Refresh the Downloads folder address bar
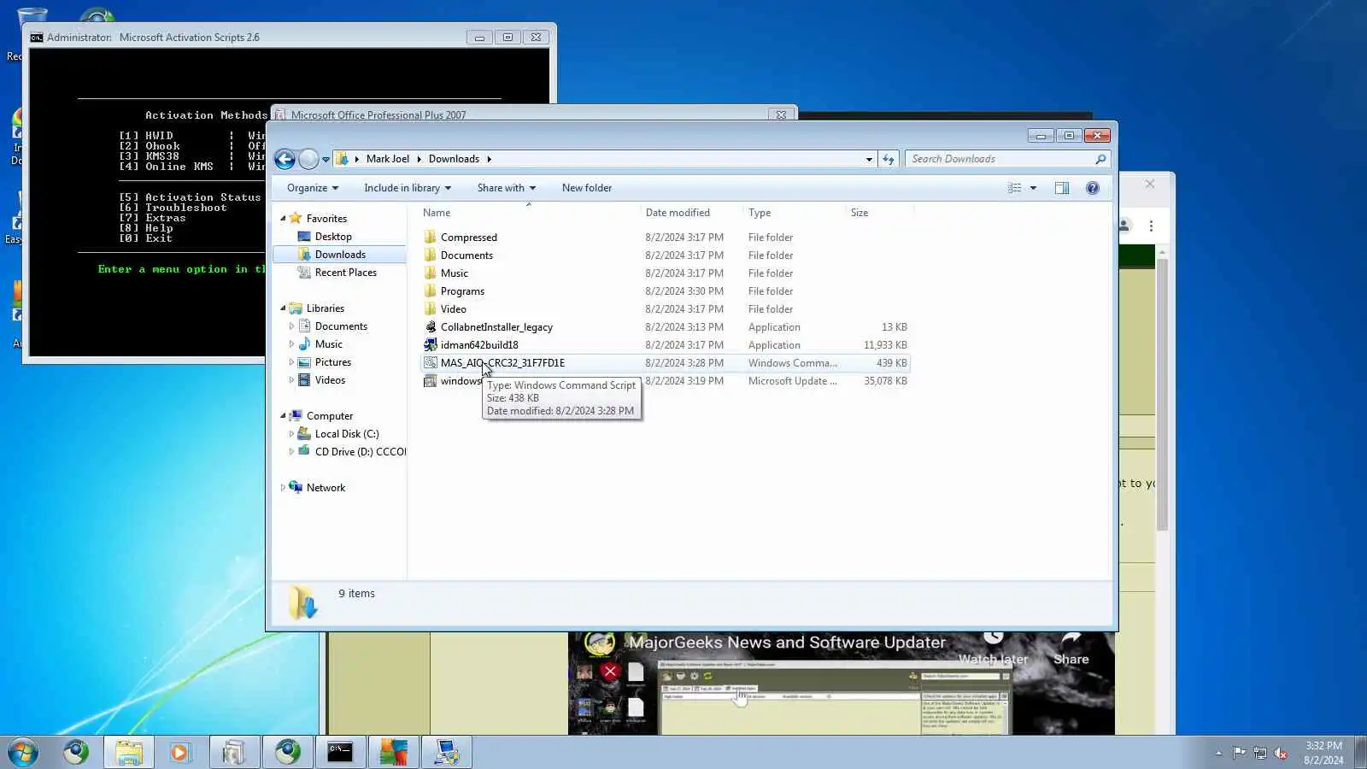 (889, 159)
